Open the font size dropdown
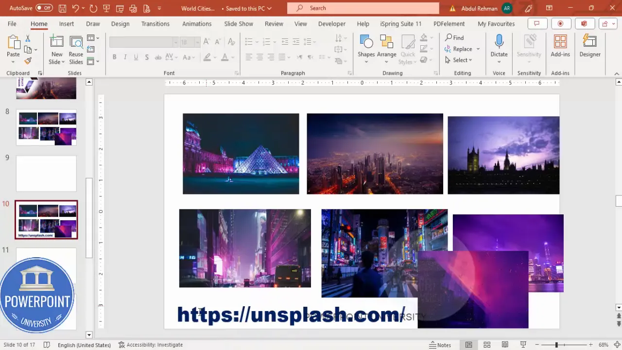622x350 pixels. coord(197,42)
